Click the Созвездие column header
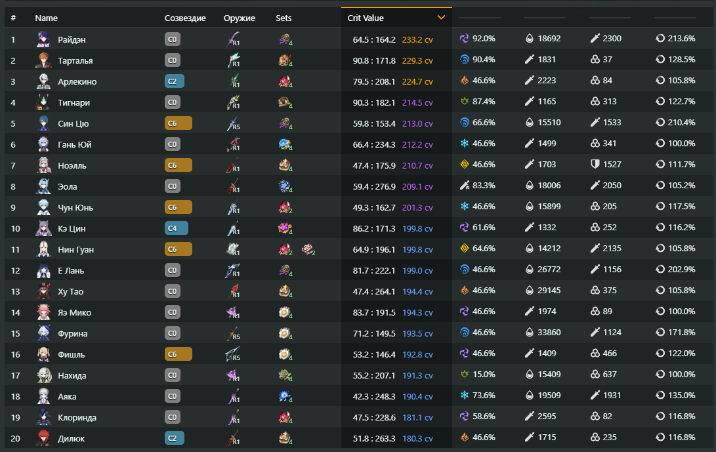Image resolution: width=716 pixels, height=452 pixels. click(185, 18)
